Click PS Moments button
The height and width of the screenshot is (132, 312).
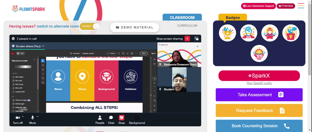pos(286,6)
